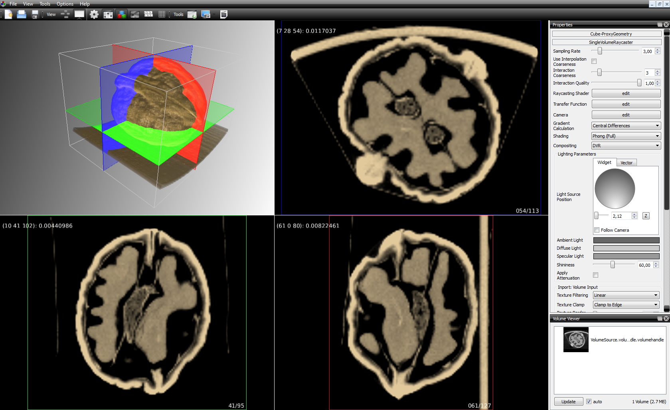Save workspace with the floppy disk icon
Image resolution: width=670 pixels, height=410 pixels.
pyautogui.click(x=35, y=14)
